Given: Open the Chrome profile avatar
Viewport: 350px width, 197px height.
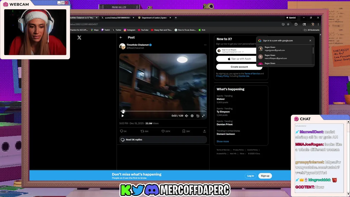Looking at the screenshot, I should [x=313, y=24].
